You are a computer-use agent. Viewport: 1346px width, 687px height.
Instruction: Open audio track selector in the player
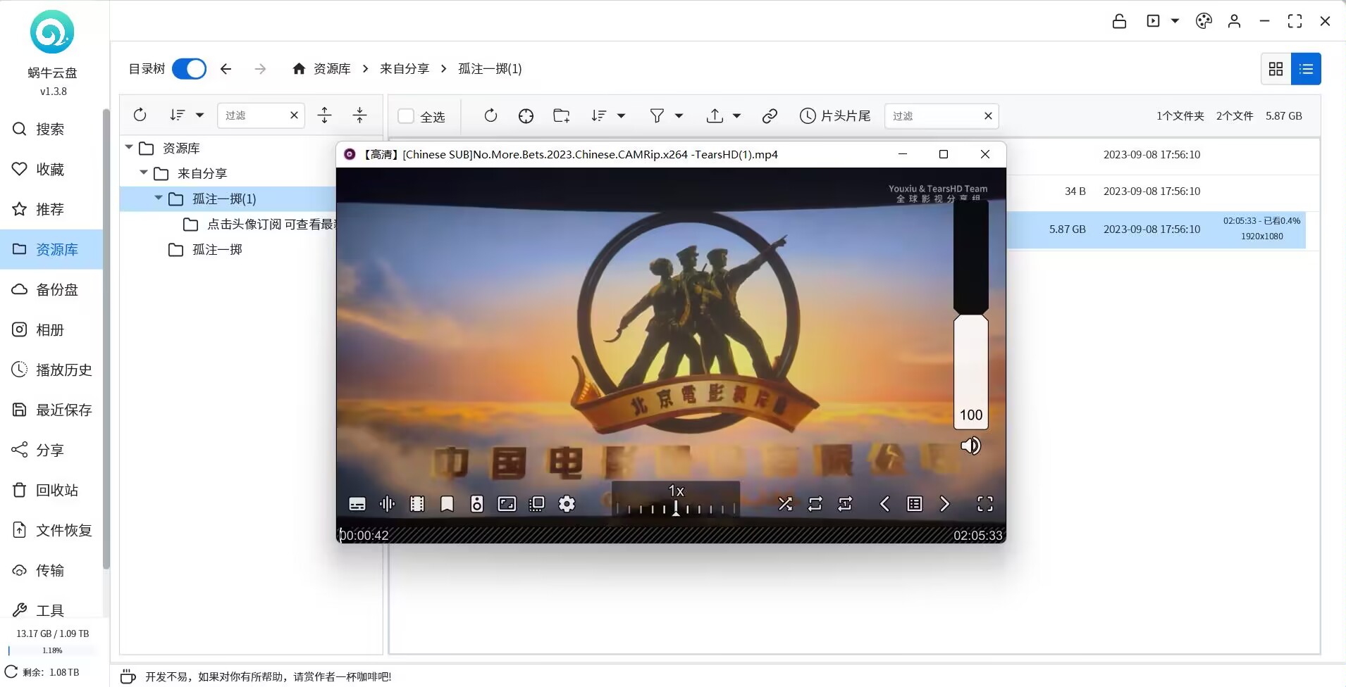(x=387, y=504)
